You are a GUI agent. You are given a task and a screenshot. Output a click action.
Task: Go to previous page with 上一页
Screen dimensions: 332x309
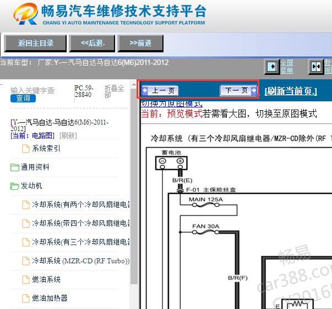pos(160,91)
